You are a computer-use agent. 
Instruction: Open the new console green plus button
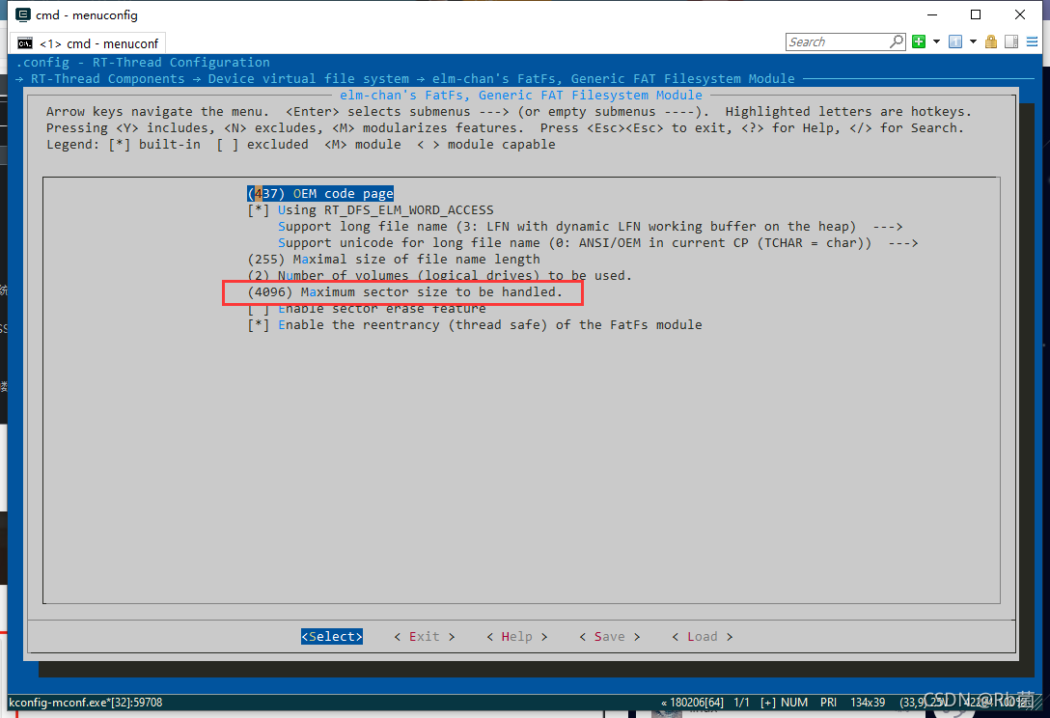(x=919, y=41)
